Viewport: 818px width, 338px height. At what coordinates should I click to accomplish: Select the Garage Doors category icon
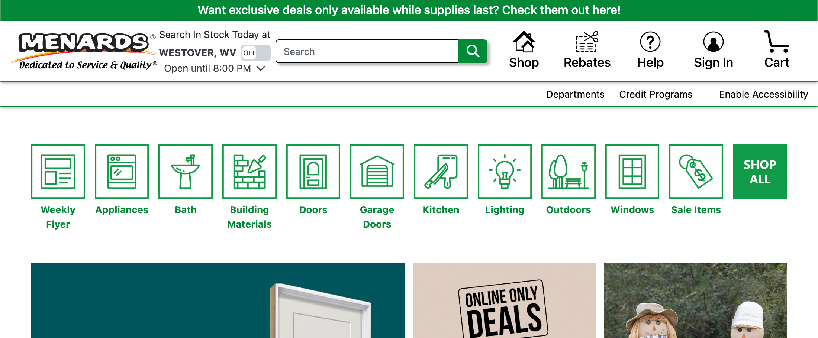[377, 172]
